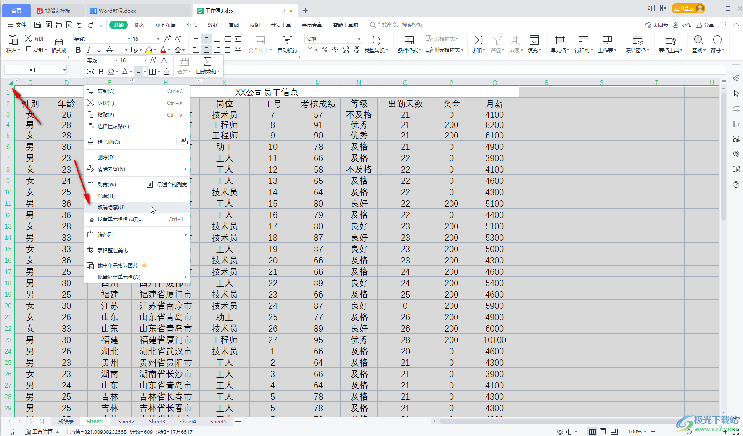Click the fill color bucket in mini toolbar
The image size is (743, 436).
pos(111,72)
